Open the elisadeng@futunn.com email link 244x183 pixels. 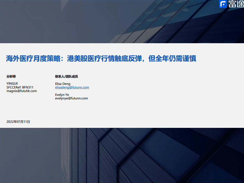point(72,87)
